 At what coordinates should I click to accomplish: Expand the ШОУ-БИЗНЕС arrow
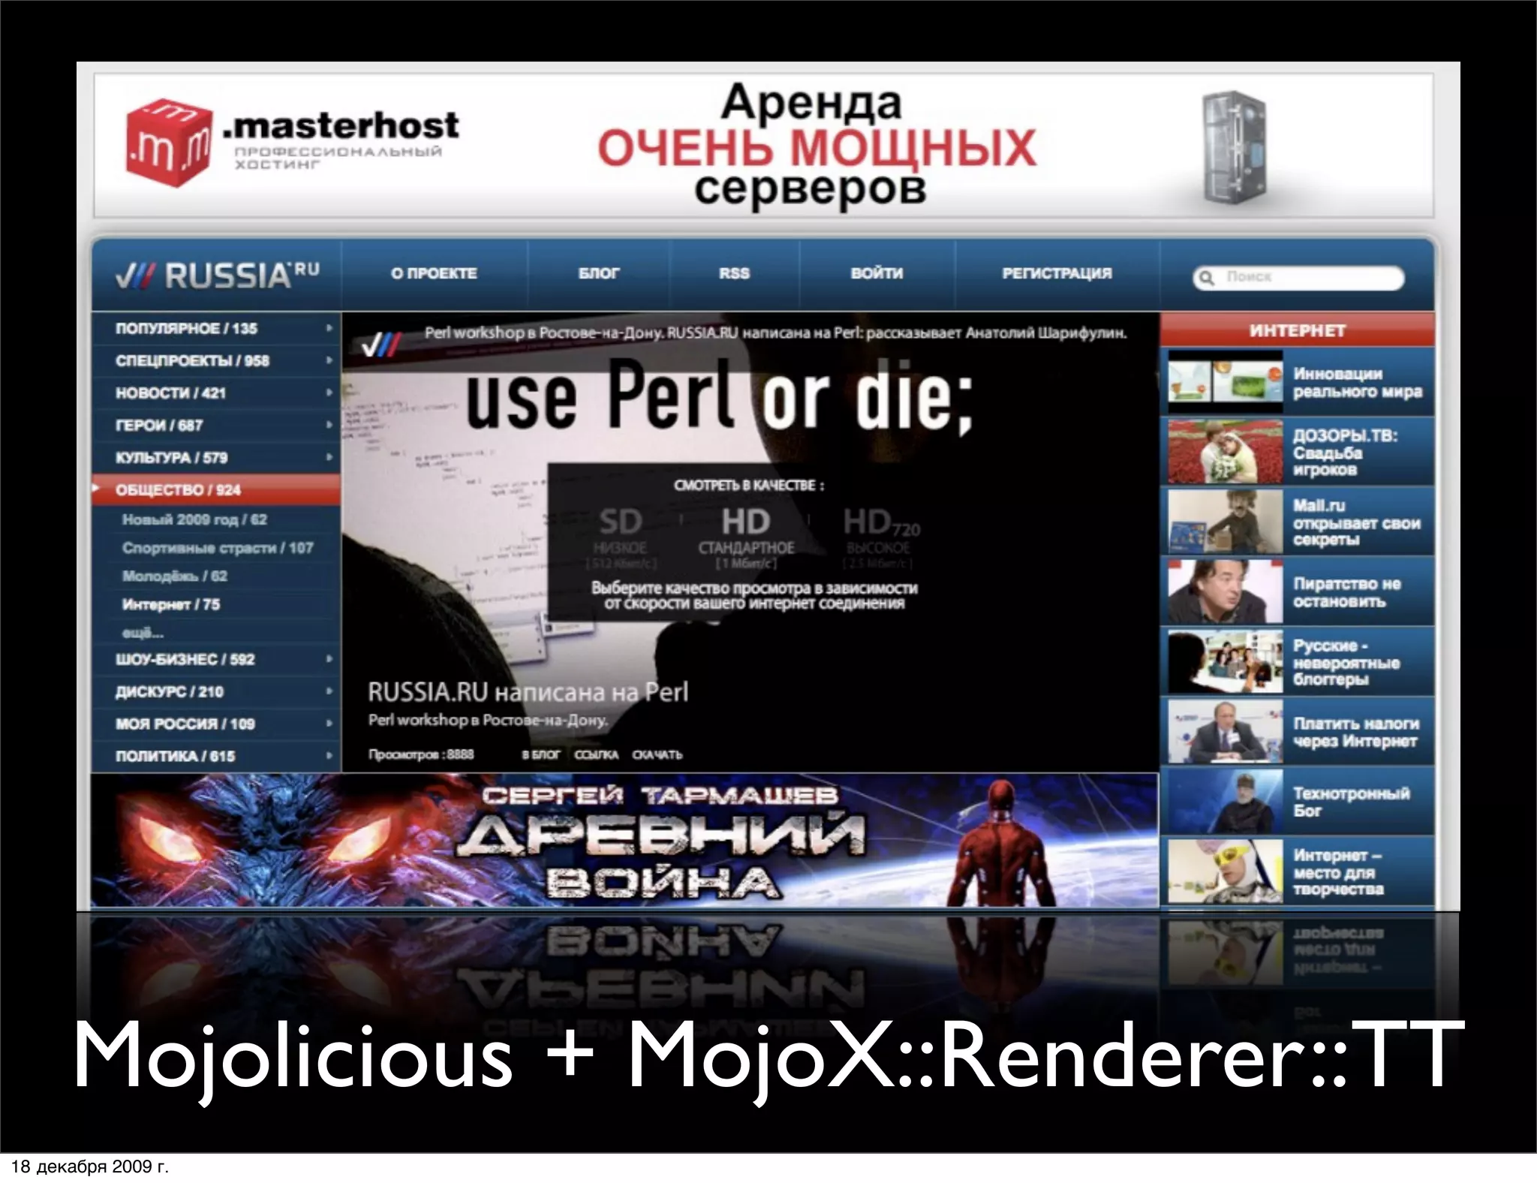pyautogui.click(x=329, y=659)
